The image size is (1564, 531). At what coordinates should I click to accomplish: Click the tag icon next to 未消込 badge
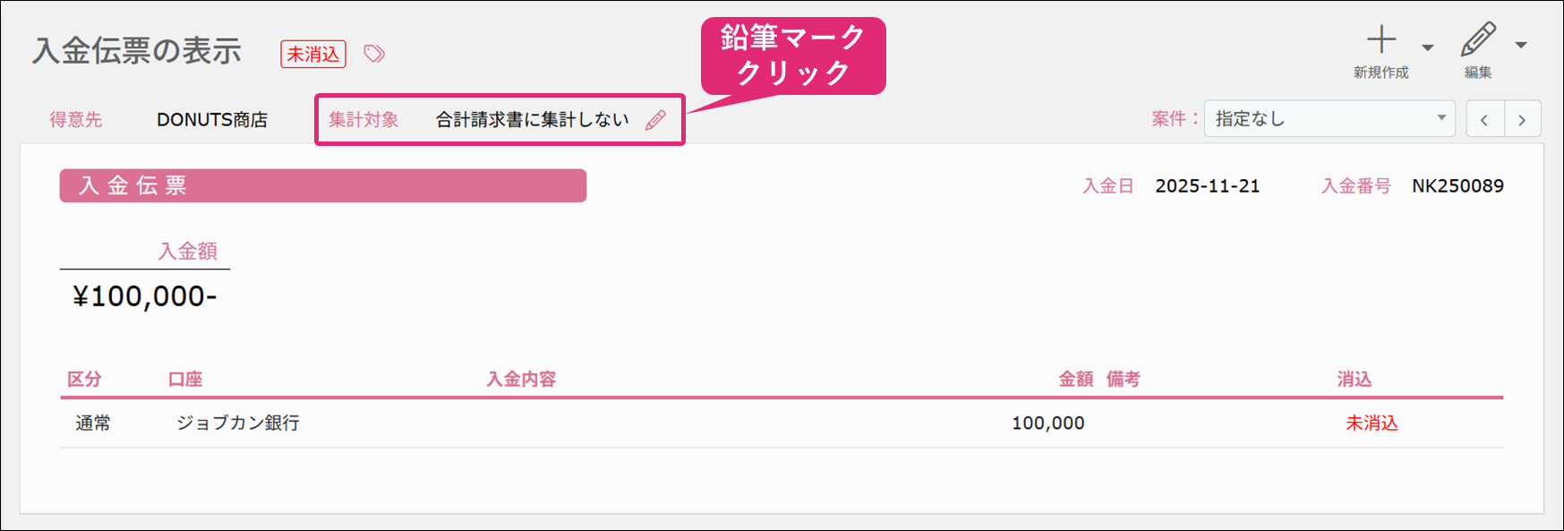pos(374,54)
